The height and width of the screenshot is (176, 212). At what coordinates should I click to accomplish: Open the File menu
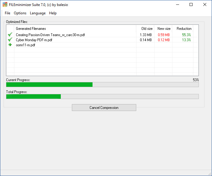pyautogui.click(x=7, y=13)
